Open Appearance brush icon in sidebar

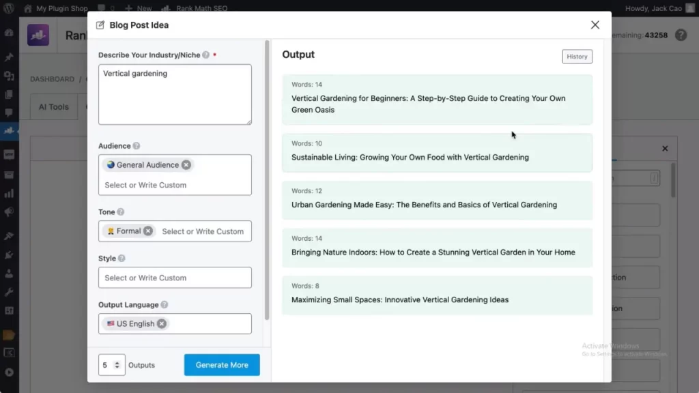9,236
